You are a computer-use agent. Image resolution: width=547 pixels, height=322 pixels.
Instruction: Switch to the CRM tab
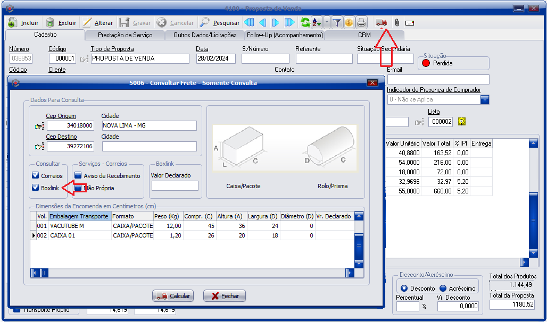(364, 35)
